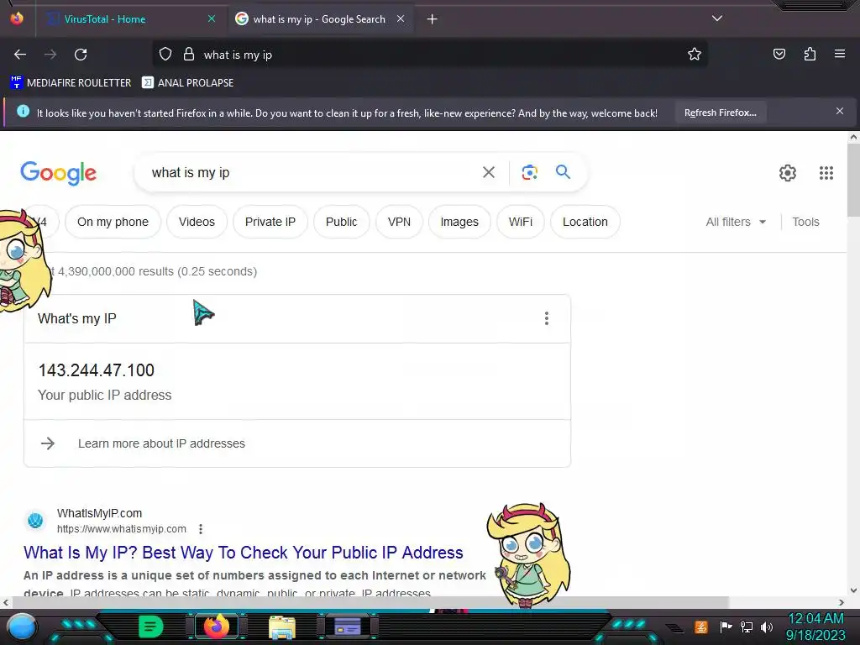860x645 pixels.
Task: Click the vertical scrollbar thumb
Action: pos(853,180)
